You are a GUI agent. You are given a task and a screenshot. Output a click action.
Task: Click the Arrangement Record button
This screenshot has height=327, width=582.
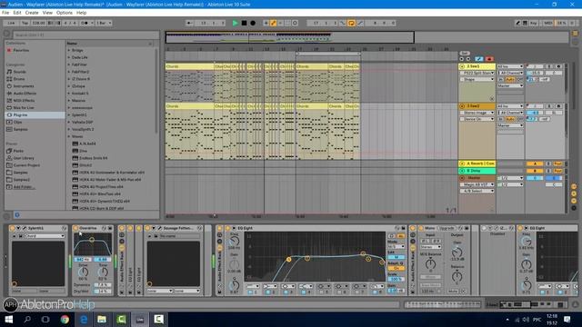point(253,23)
